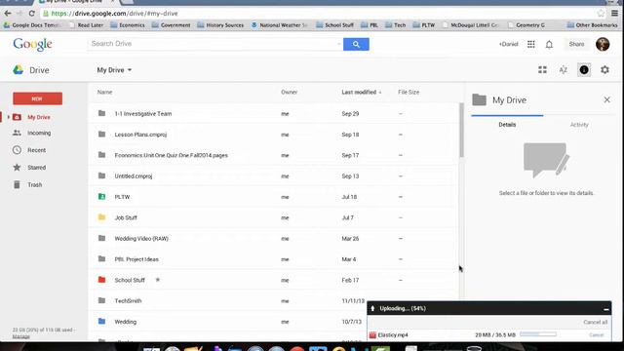Click the user profile avatar

point(603,44)
